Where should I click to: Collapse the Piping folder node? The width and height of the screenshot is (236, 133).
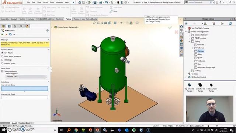(x=189, y=41)
